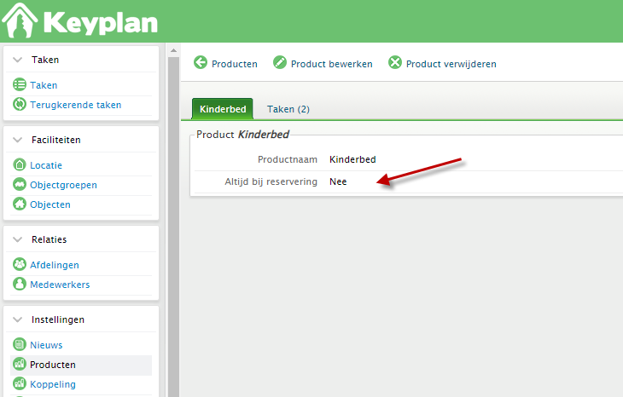Click the Terugkerende taken recurring icon
Screen dimensions: 623x397
pos(20,104)
